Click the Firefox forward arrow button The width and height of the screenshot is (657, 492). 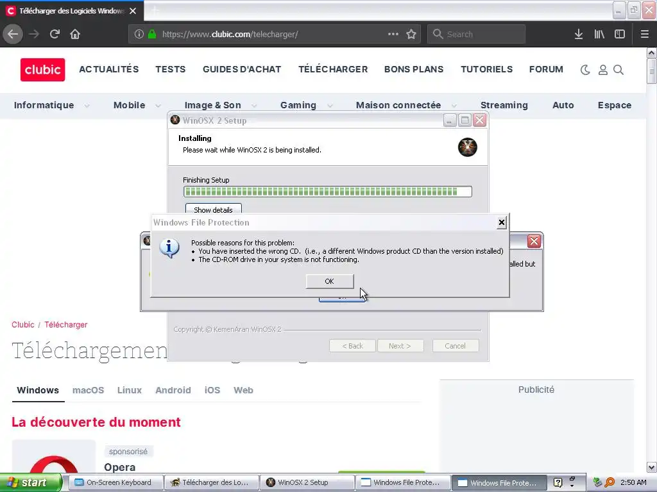pyautogui.click(x=34, y=34)
